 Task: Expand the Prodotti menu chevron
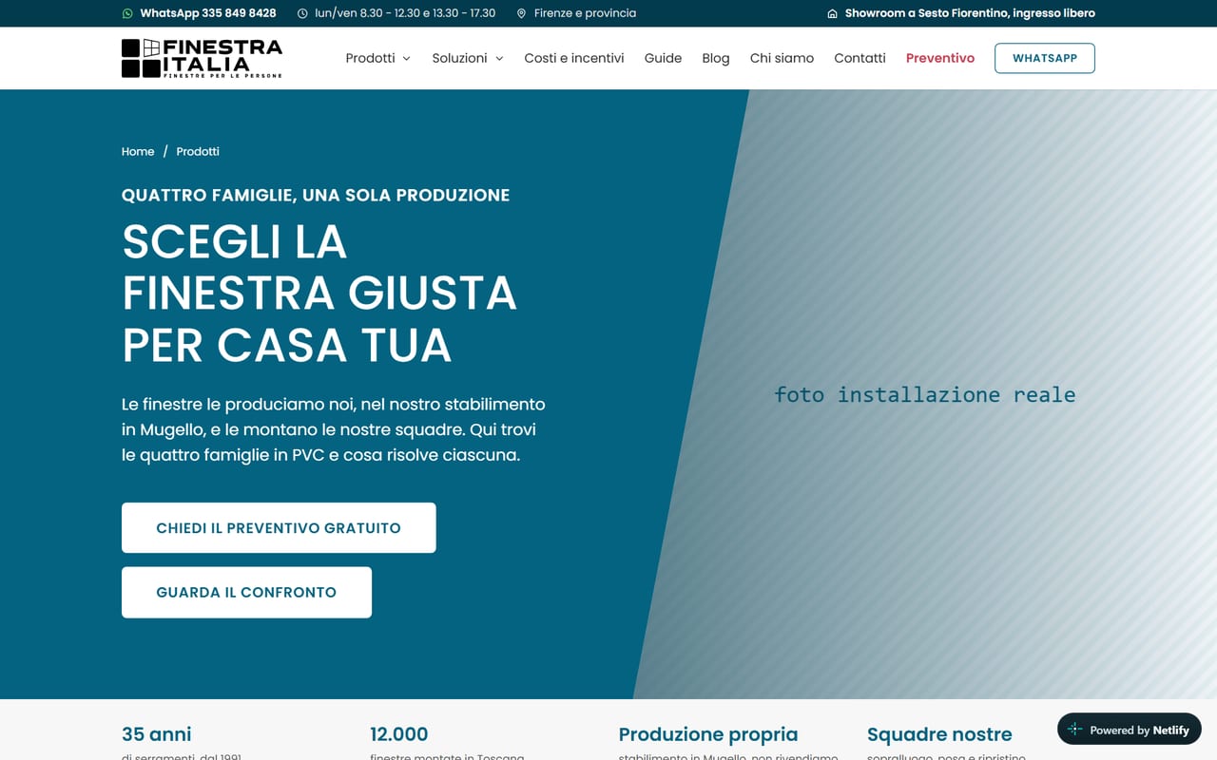(406, 59)
